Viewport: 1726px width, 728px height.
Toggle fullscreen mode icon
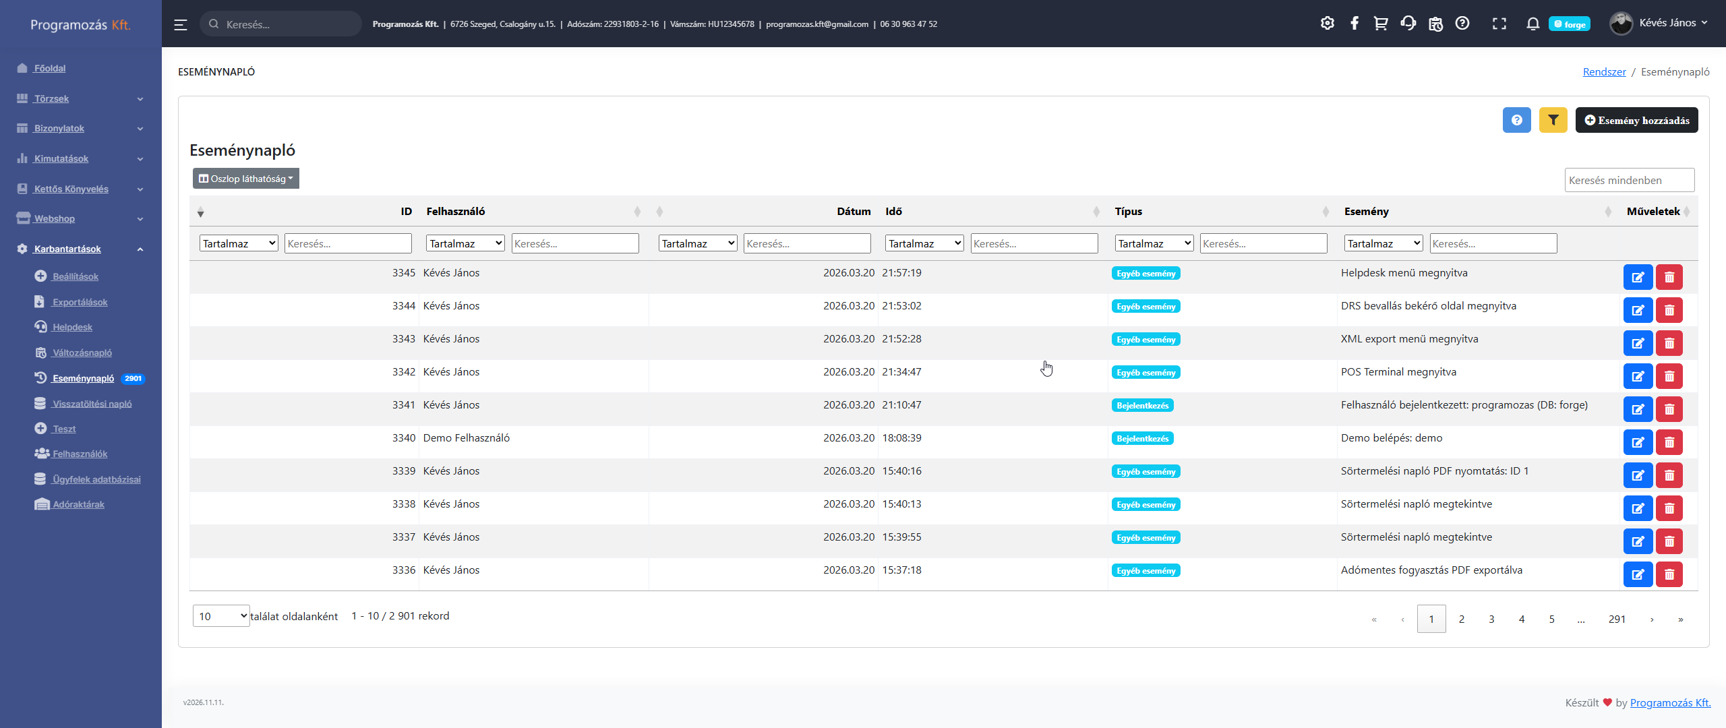click(x=1499, y=24)
